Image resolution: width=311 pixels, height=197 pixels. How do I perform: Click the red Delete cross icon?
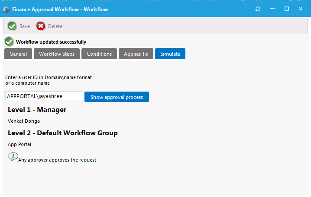click(x=41, y=26)
